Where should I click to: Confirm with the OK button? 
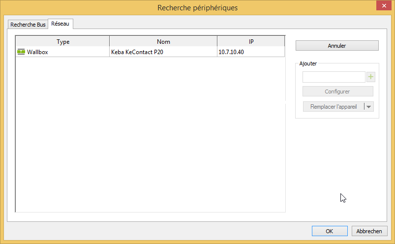(330, 231)
